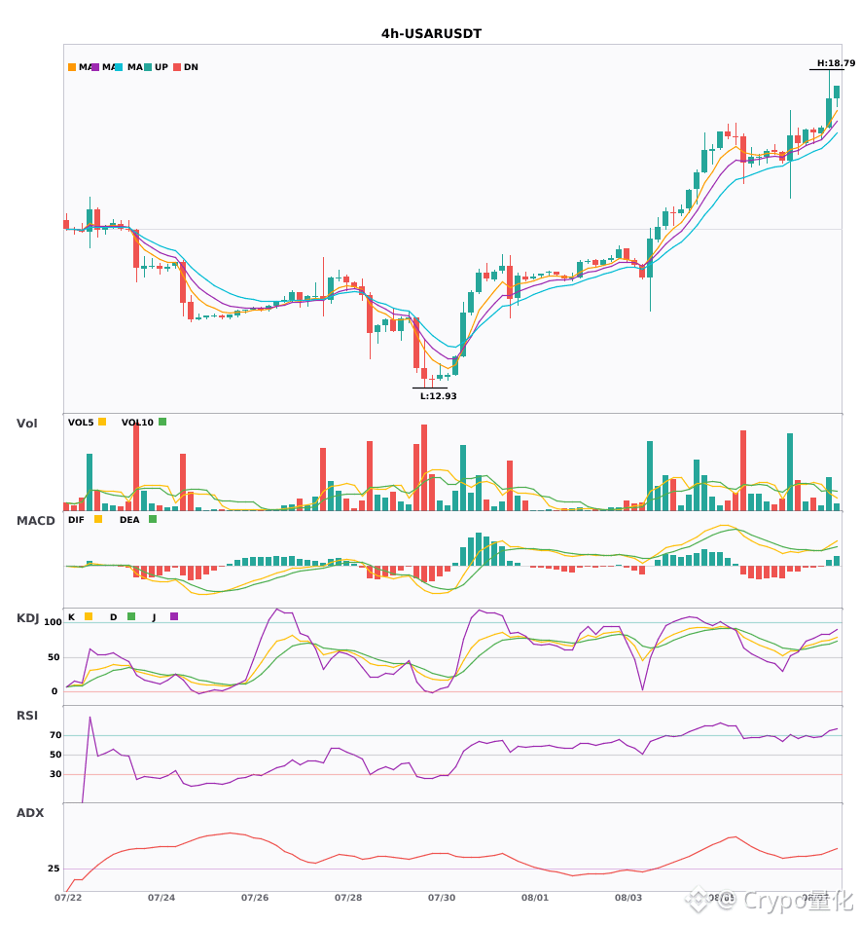Click the 07/22 date label
This screenshot has width=861, height=925.
[68, 898]
